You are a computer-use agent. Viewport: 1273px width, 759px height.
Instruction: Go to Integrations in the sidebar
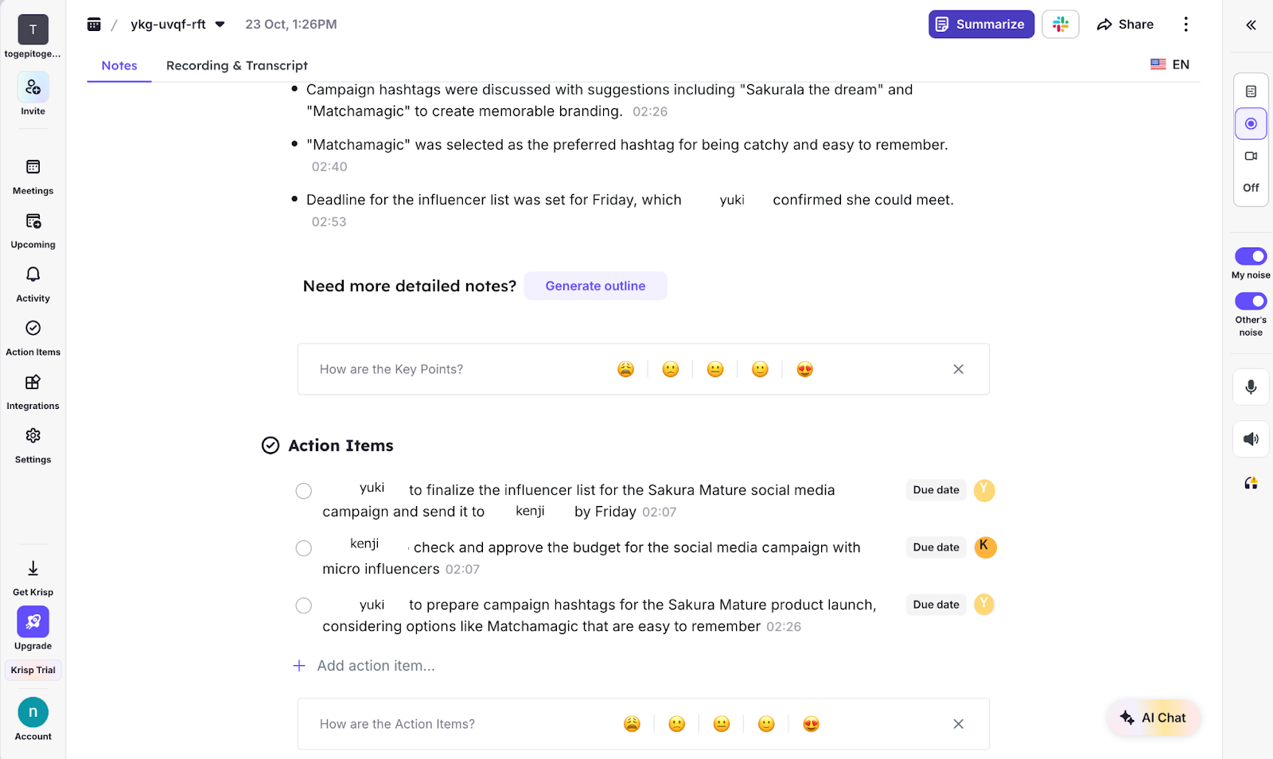[33, 391]
